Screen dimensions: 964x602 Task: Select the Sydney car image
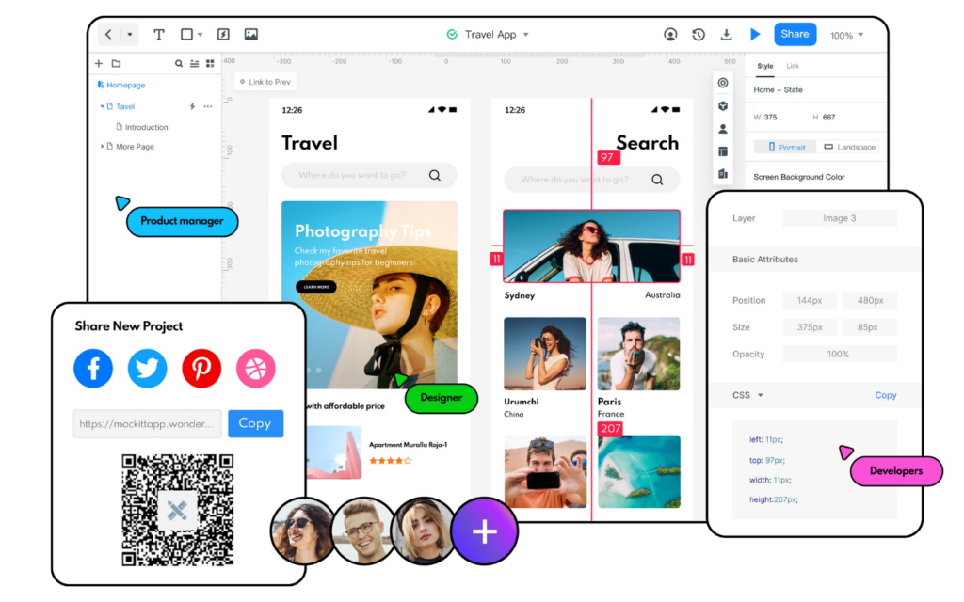tap(591, 246)
